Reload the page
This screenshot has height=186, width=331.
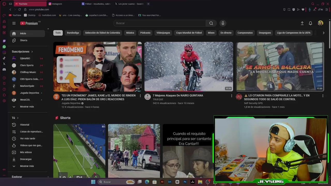[x=19, y=10]
